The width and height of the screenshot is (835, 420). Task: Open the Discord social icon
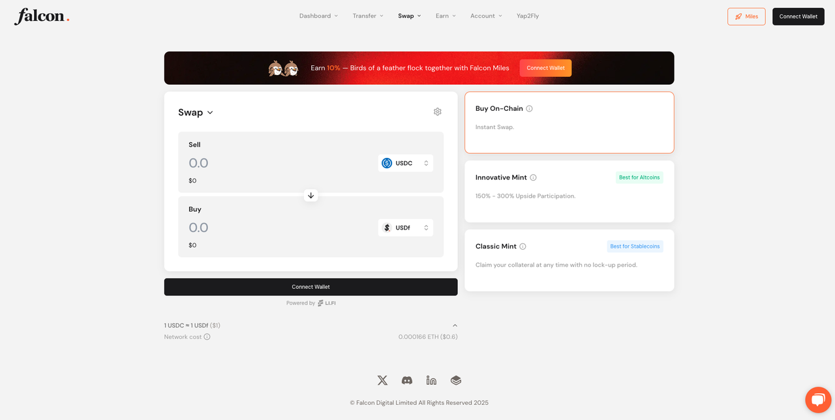coord(407,380)
